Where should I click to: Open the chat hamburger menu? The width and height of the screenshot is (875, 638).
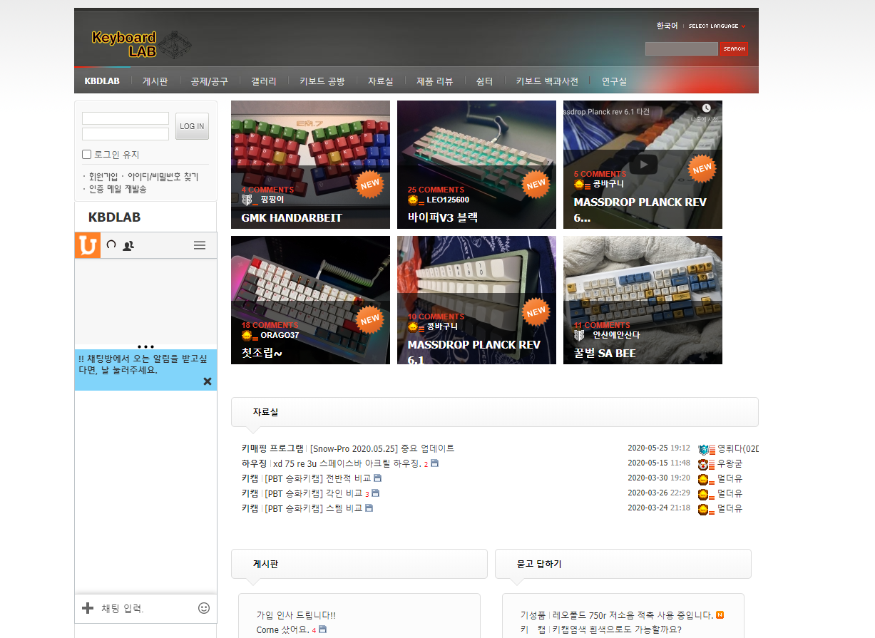(x=200, y=245)
